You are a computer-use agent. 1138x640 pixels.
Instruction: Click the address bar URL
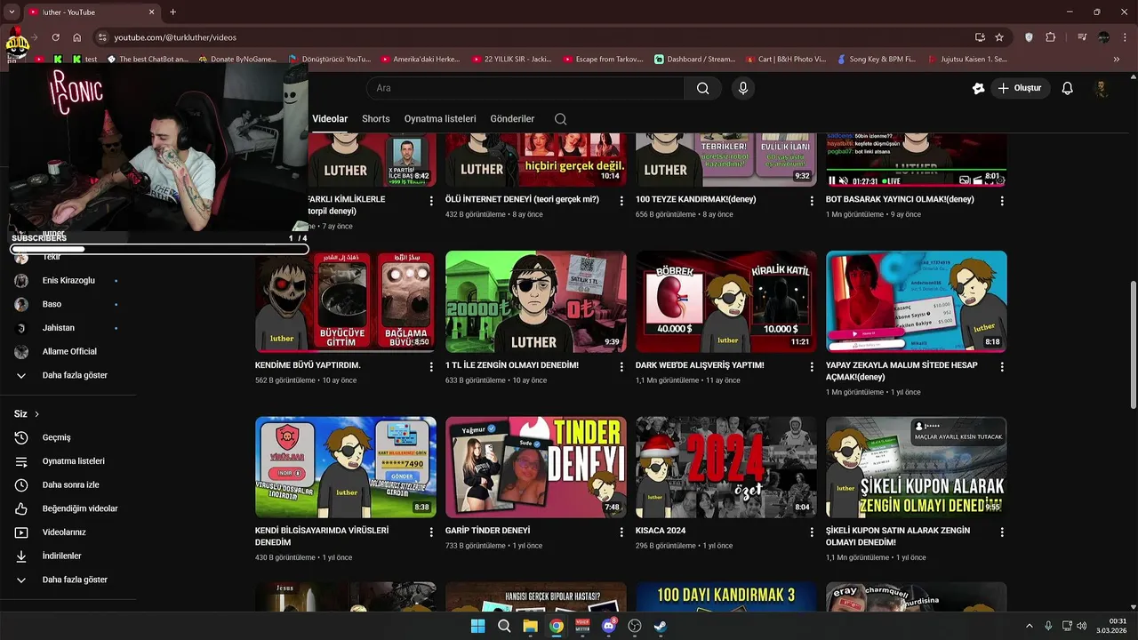(x=175, y=37)
